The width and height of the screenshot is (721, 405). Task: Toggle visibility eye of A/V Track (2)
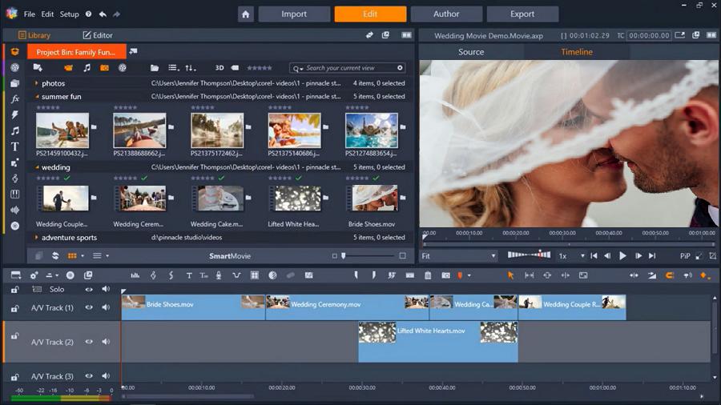[x=89, y=342]
